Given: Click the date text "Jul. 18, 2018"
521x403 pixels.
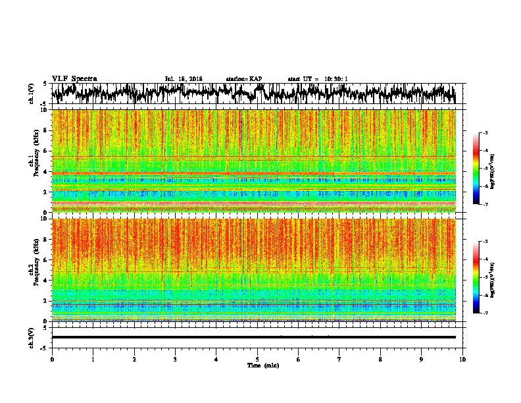Looking at the screenshot, I should [184, 79].
